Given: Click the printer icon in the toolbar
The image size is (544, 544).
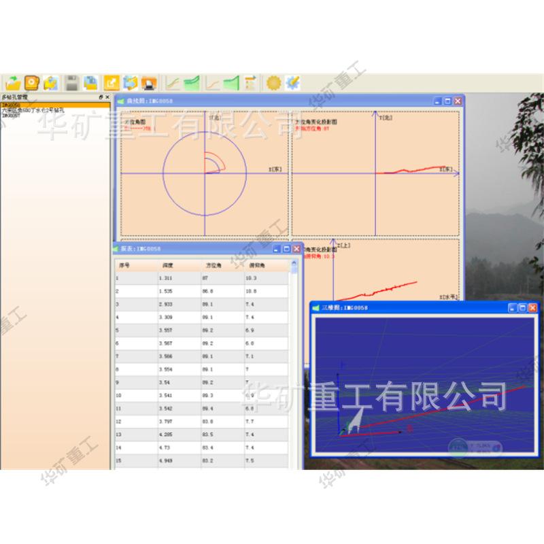Looking at the screenshot, I should pos(149,83).
